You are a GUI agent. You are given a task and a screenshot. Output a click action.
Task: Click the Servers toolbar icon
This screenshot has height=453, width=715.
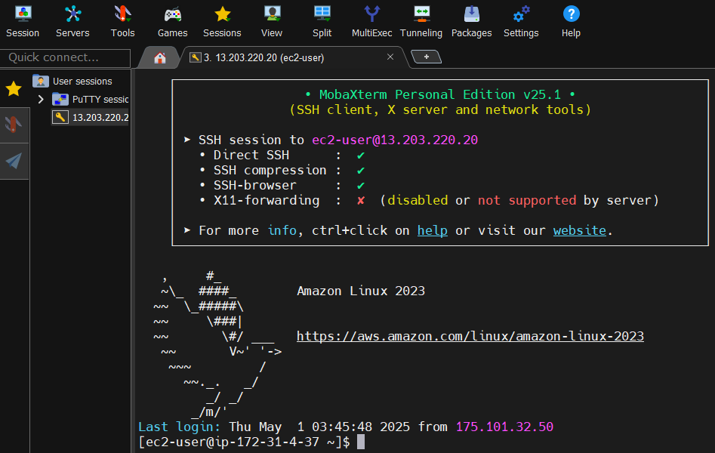72,20
